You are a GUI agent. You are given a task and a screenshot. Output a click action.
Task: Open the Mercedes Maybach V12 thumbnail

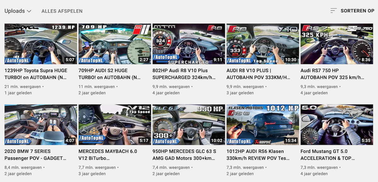tap(115, 124)
